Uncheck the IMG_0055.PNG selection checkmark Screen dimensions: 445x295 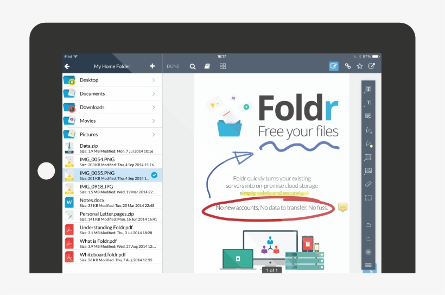tap(154, 175)
